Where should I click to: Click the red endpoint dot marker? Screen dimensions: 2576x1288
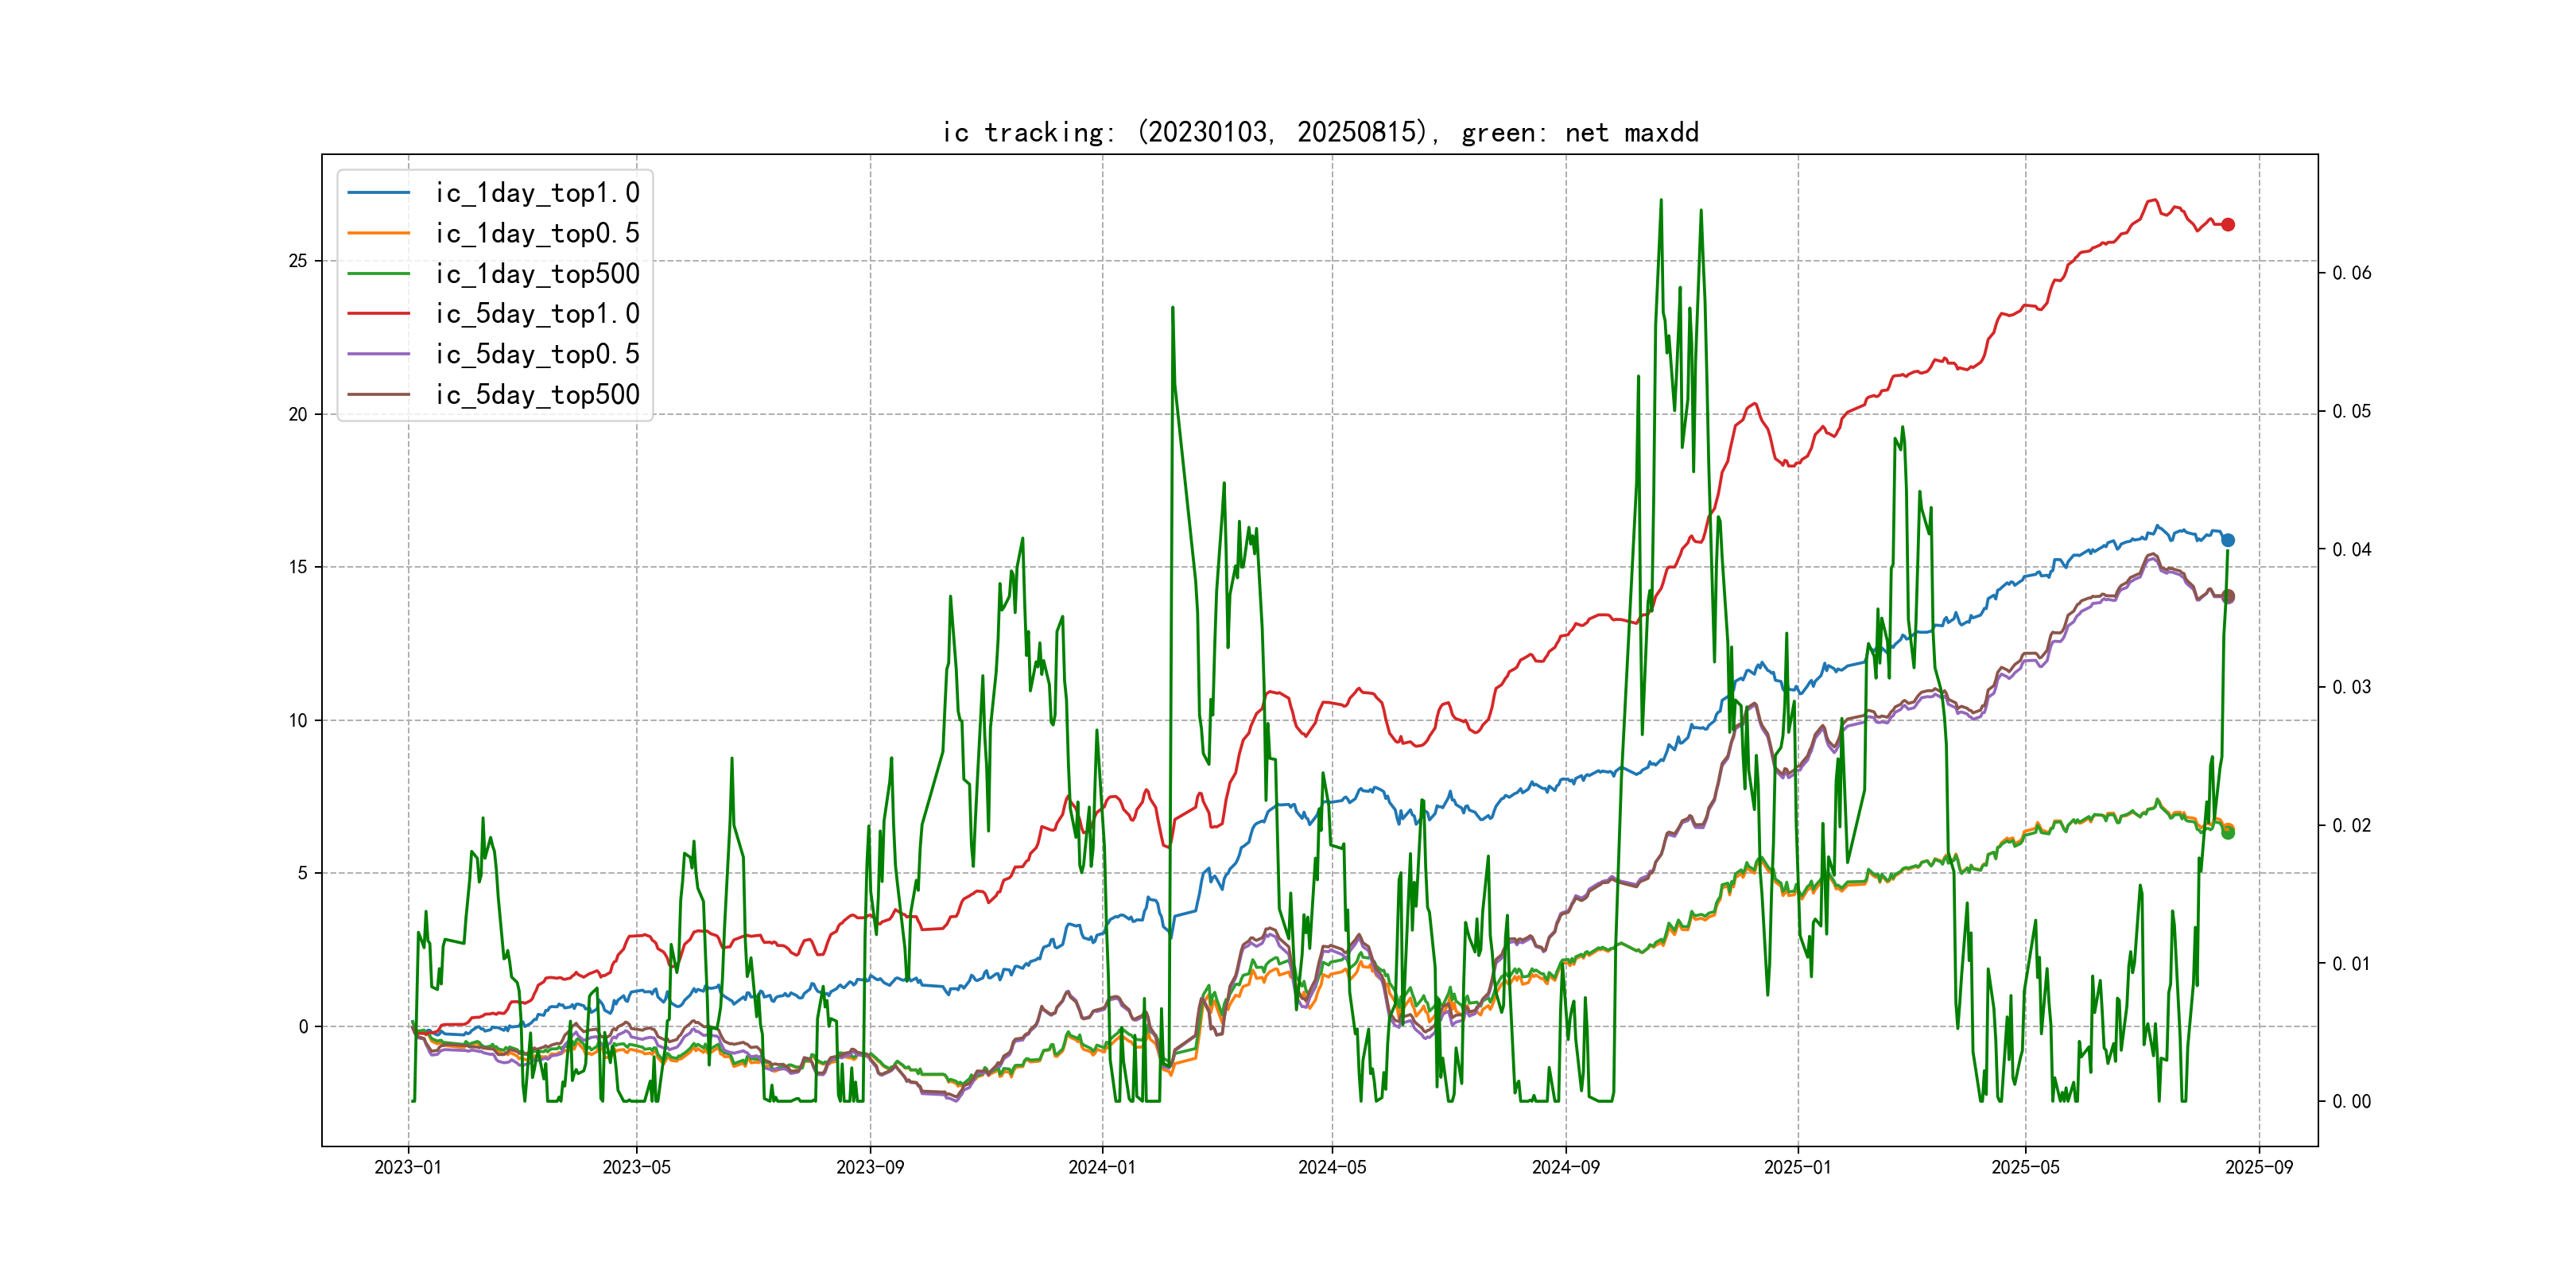(x=2228, y=225)
